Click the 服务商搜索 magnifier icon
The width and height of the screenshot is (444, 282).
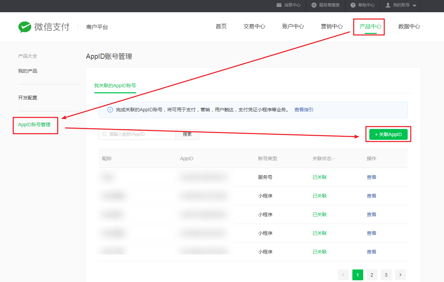coord(314,5)
